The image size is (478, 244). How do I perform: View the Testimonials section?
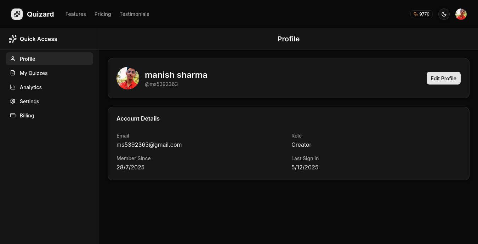(134, 14)
